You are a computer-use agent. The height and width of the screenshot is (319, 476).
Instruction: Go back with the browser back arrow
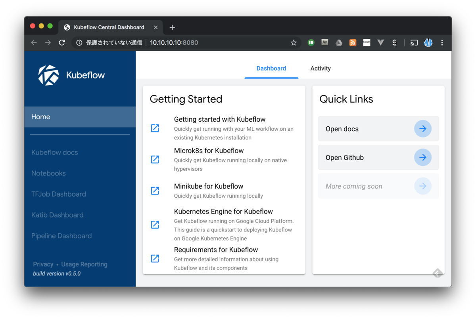(34, 42)
